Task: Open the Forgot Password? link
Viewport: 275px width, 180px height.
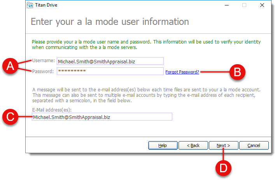Action: pyautogui.click(x=182, y=72)
